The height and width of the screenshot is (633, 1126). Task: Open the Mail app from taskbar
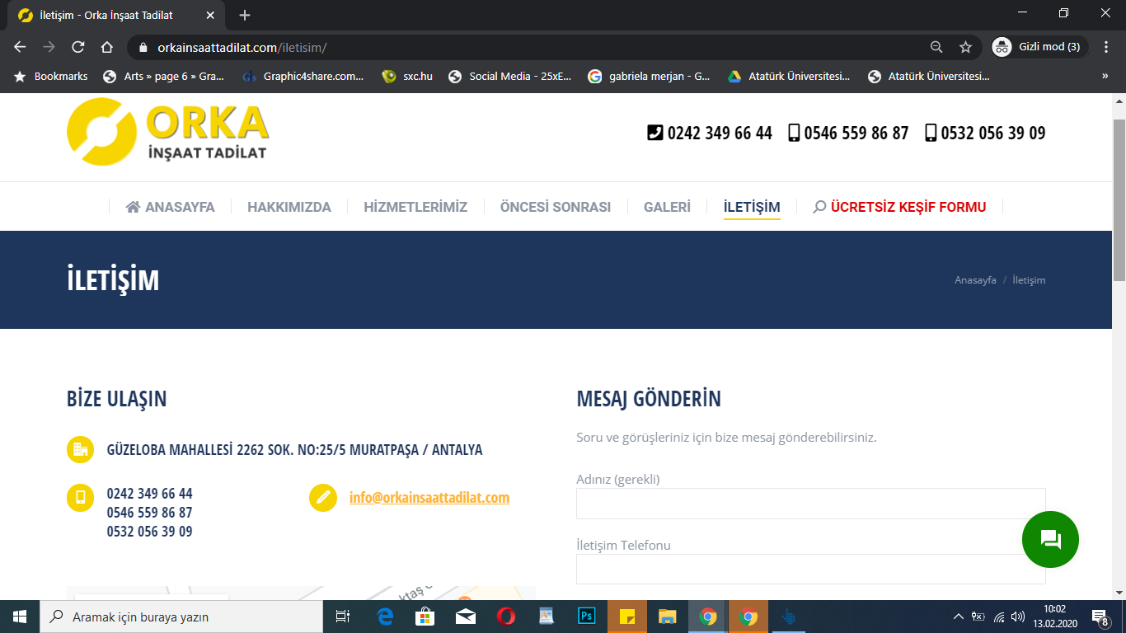click(466, 617)
